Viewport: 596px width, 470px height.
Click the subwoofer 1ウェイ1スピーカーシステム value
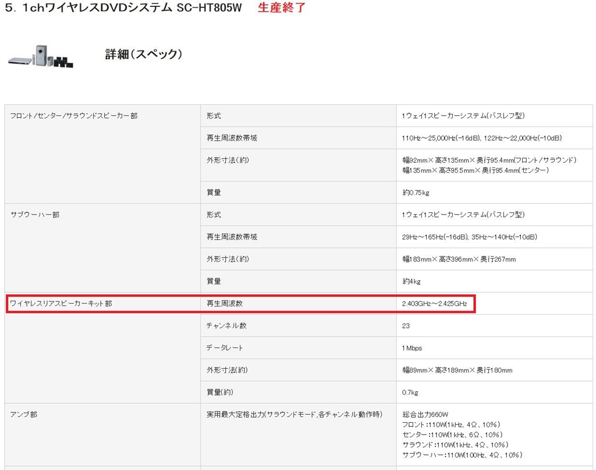pyautogui.click(x=463, y=215)
